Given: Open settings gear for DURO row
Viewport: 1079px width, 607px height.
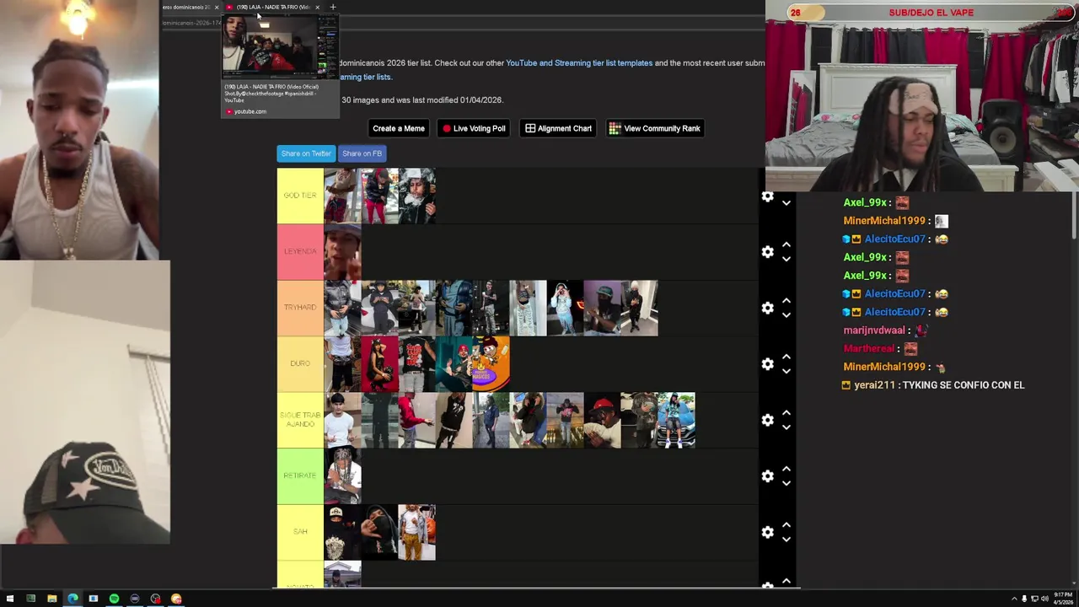Looking at the screenshot, I should (x=767, y=364).
